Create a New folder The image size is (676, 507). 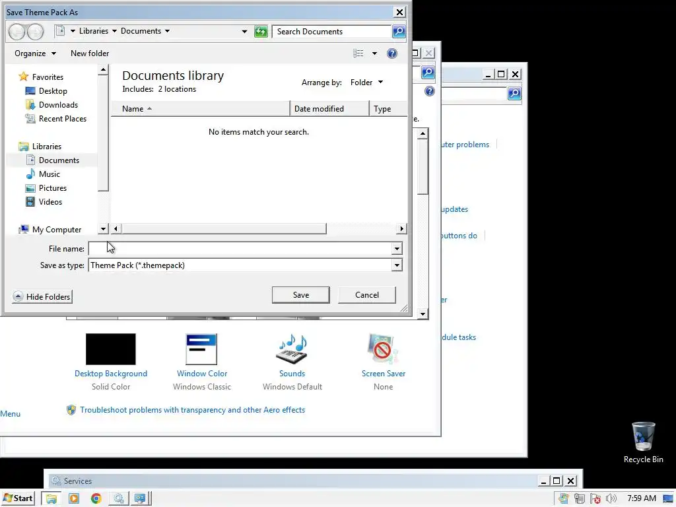(90, 53)
